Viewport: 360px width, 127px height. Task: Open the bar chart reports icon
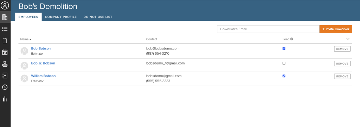[5, 99]
